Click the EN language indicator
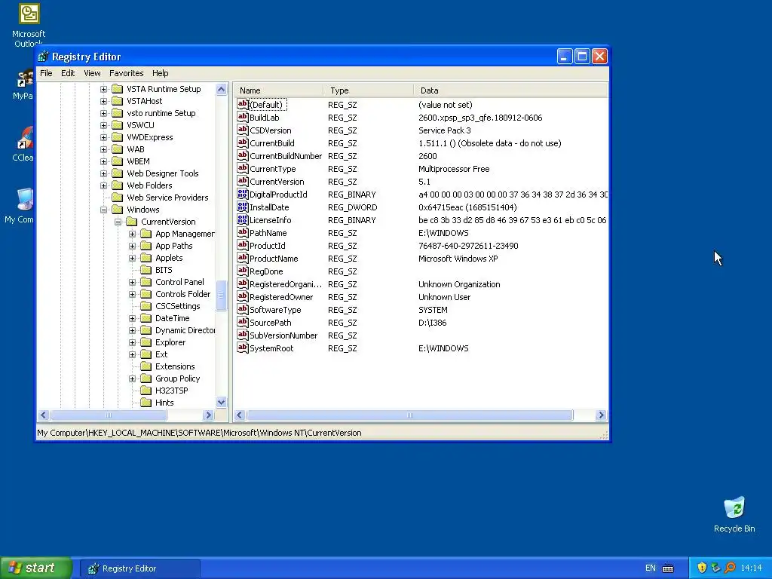The width and height of the screenshot is (772, 579). pyautogui.click(x=651, y=568)
